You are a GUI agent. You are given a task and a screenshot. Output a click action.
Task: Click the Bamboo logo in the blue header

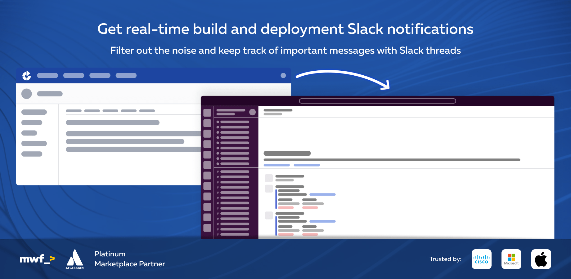(27, 75)
